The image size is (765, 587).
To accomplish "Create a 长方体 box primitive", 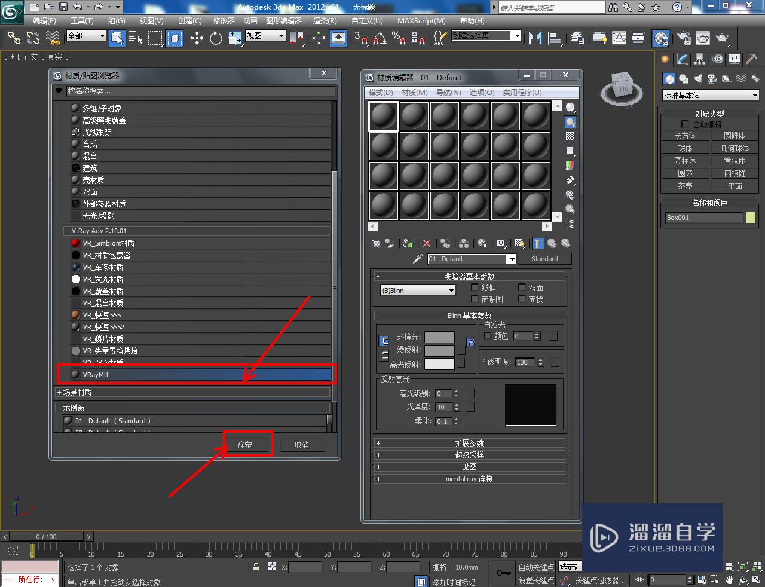I will pyautogui.click(x=685, y=136).
